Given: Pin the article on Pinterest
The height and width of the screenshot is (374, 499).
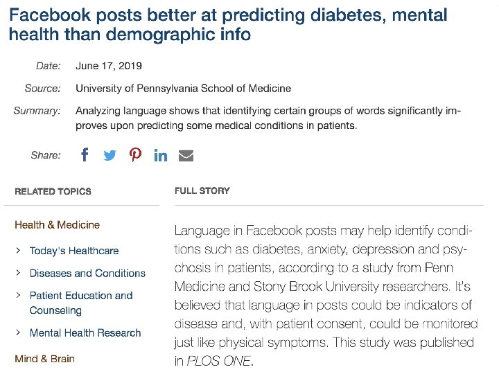Looking at the screenshot, I should point(135,155).
